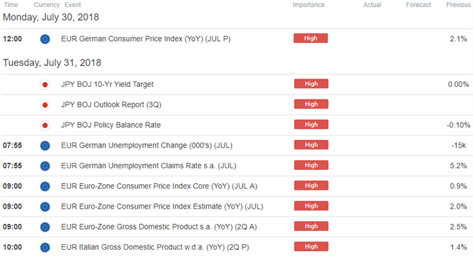Click the Previous column header

coord(458,5)
